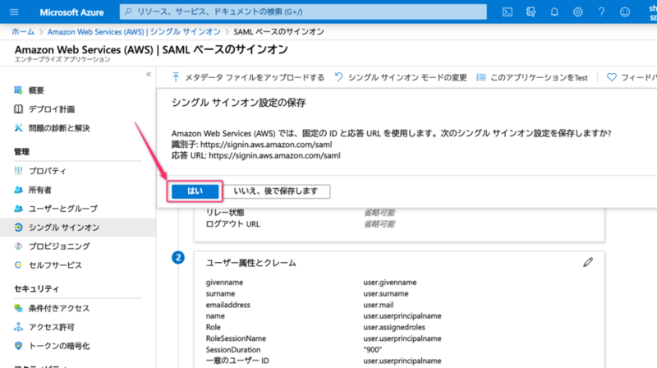657x368 pixels.
Task: Click the デプロイ計画 book icon
Action: [x=18, y=109]
